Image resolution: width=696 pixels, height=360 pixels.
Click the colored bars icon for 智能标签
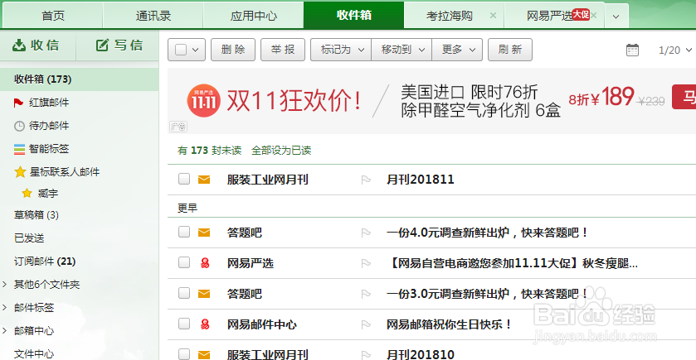[x=19, y=149]
